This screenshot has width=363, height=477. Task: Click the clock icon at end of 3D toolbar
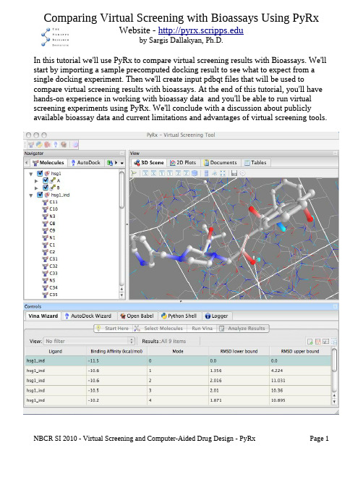point(242,173)
